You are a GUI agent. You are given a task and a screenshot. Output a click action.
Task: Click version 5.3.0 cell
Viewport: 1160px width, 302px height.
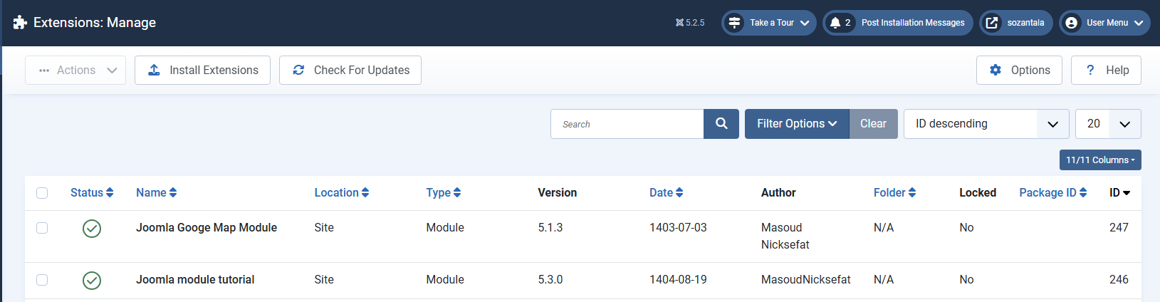point(550,280)
